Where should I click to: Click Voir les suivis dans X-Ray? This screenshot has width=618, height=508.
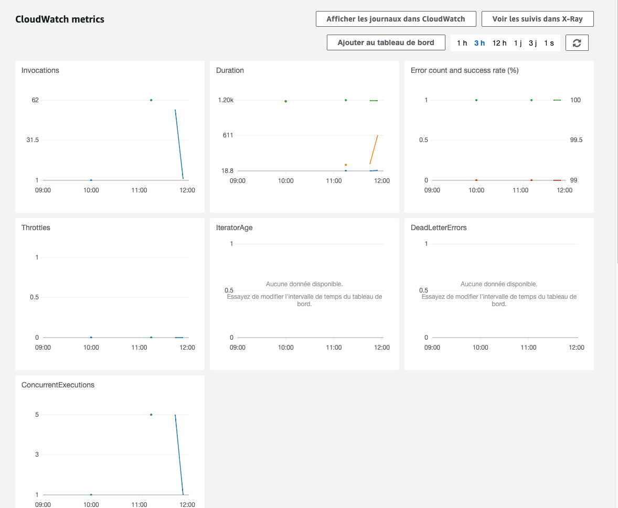pyautogui.click(x=537, y=18)
